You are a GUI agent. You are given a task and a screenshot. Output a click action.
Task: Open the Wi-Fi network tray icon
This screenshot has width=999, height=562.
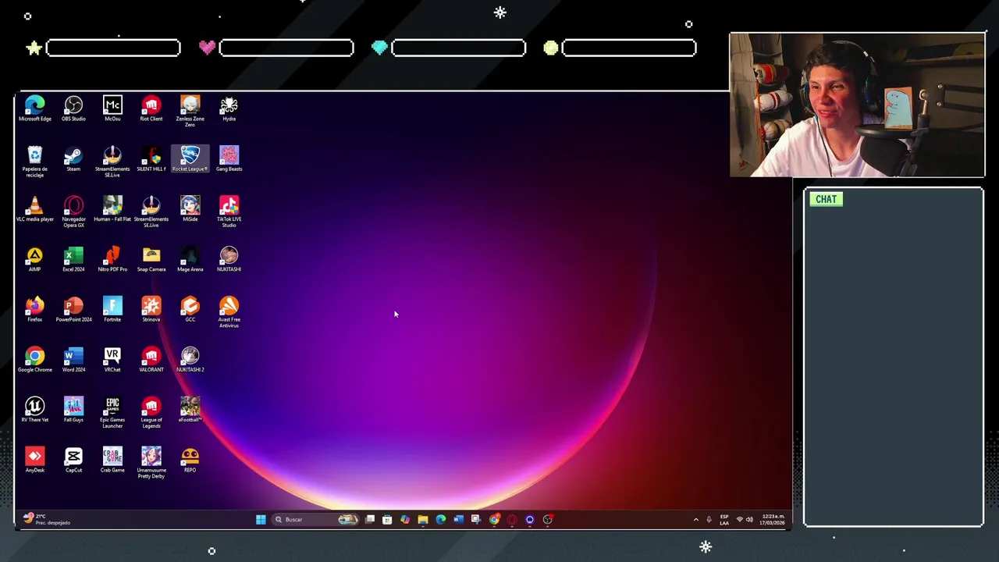click(739, 520)
